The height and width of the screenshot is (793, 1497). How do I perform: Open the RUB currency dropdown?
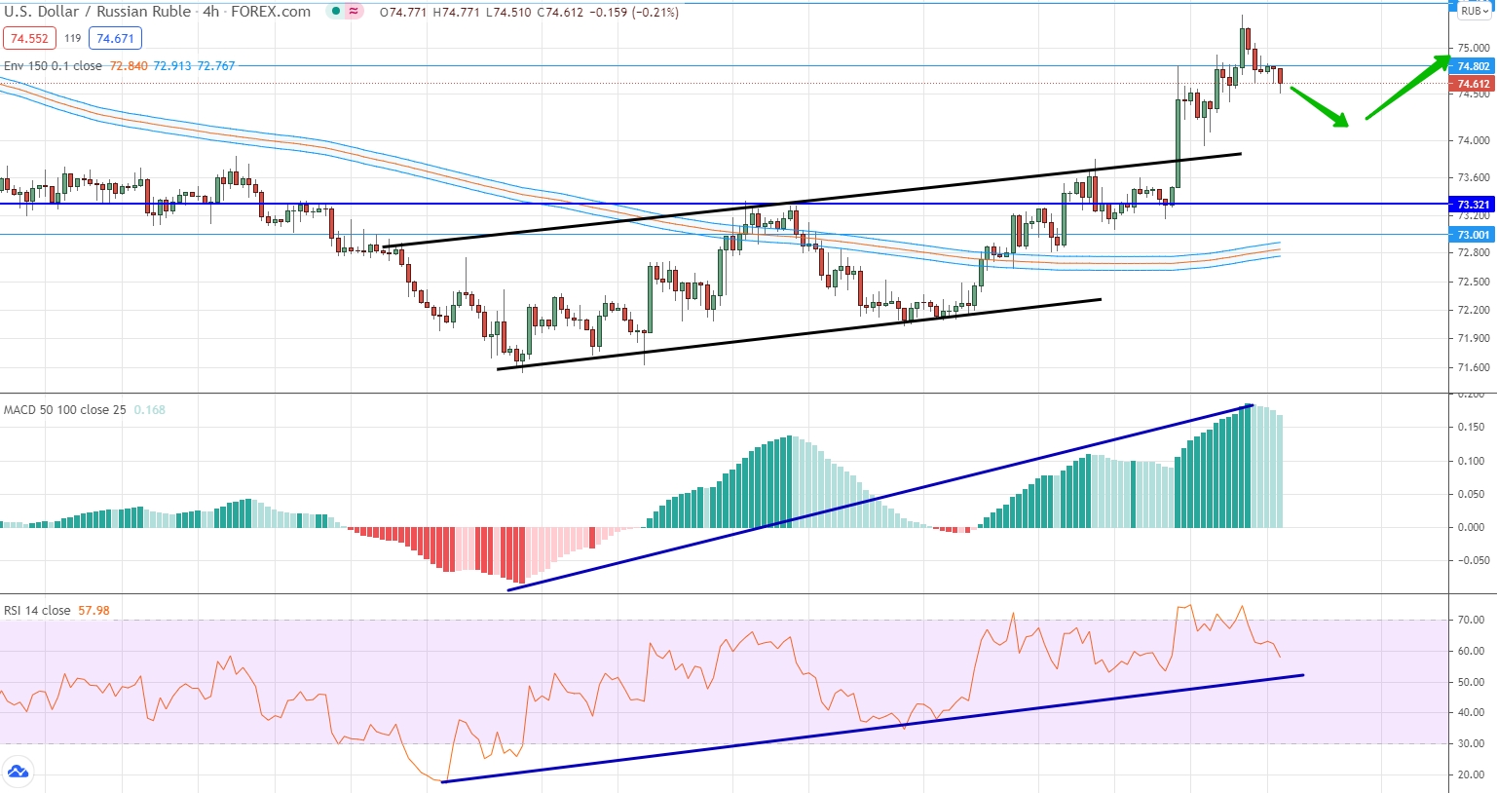(x=1475, y=12)
